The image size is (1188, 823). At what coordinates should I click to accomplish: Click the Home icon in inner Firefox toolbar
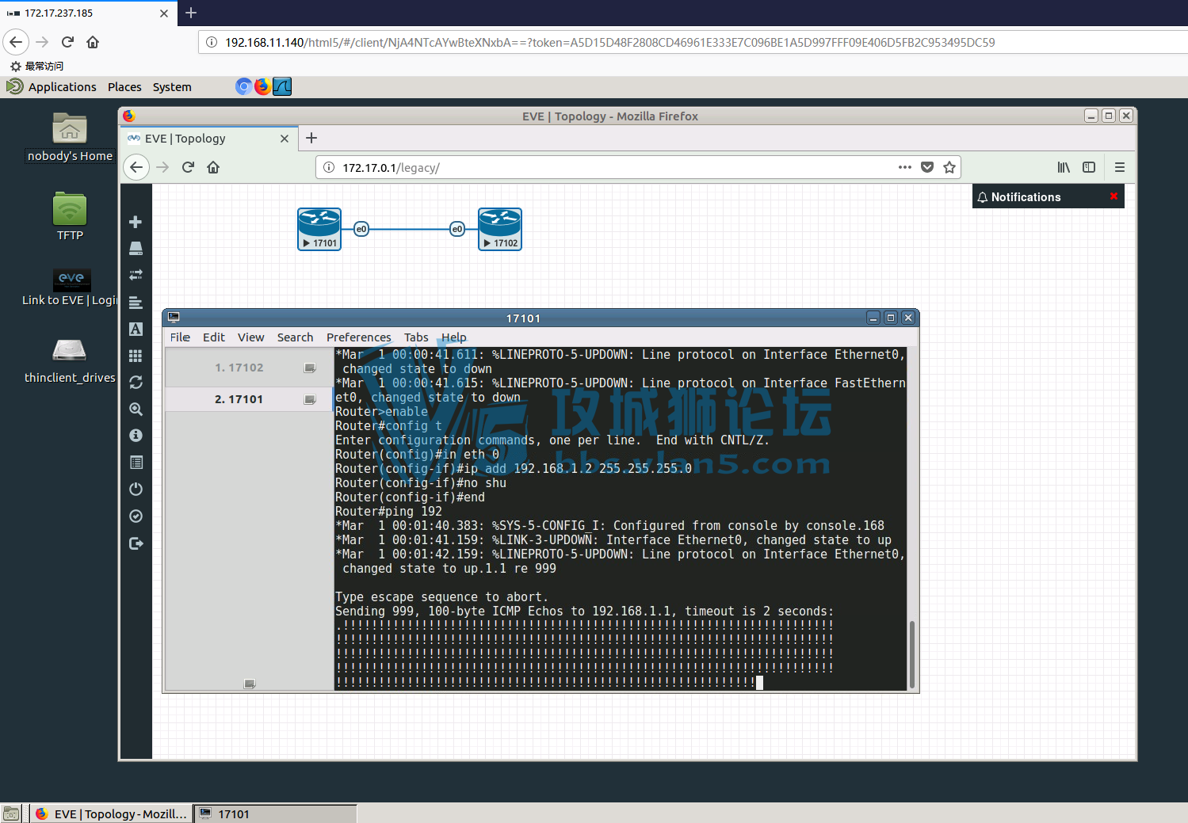pos(213,167)
